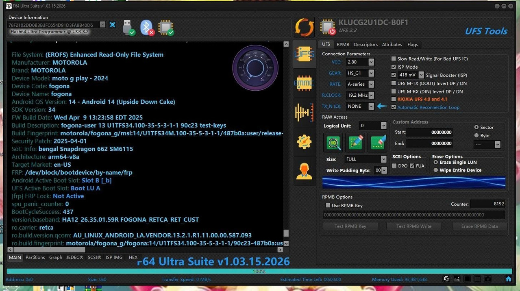520x291 pixels.
Task: Click the circular arrows icon in status bar
Action: click(446, 279)
